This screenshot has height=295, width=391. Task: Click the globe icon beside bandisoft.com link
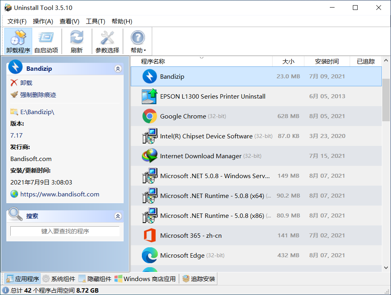(x=14, y=194)
